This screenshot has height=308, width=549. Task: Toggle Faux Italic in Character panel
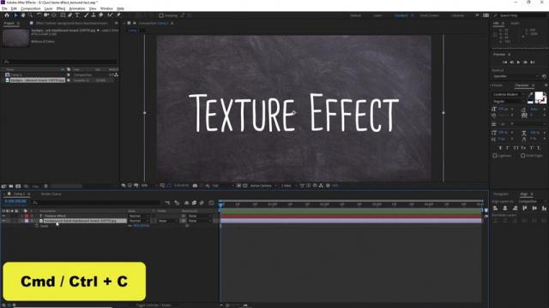point(507,148)
